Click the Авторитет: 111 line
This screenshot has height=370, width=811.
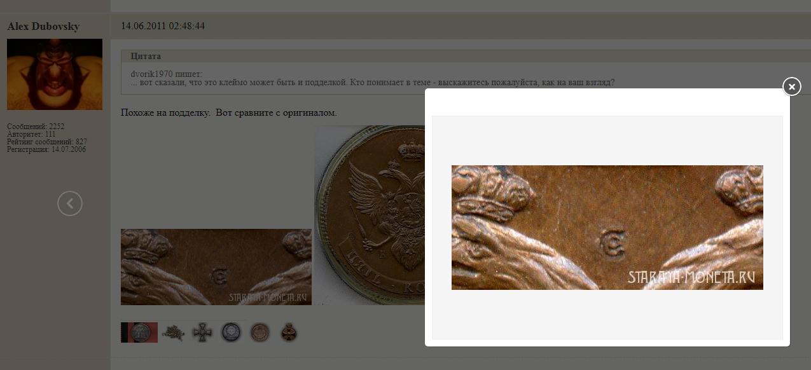pos(31,134)
